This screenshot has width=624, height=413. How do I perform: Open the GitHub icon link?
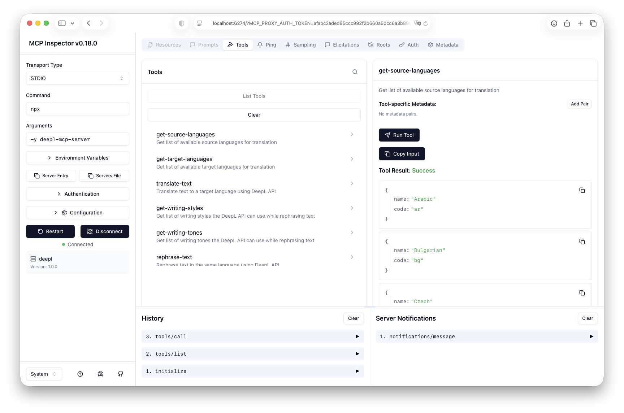(x=121, y=374)
